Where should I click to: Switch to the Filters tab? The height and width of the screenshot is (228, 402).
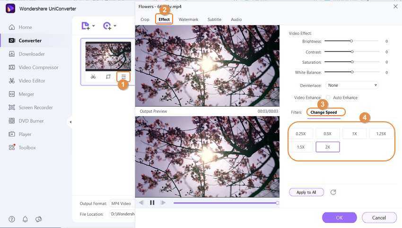[x=296, y=112]
